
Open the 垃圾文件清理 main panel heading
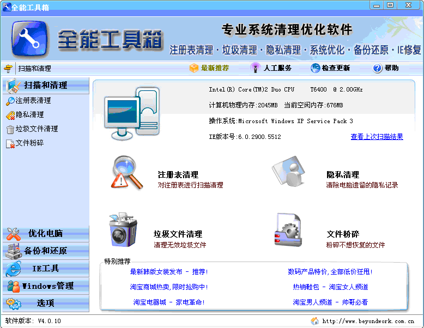(x=178, y=234)
